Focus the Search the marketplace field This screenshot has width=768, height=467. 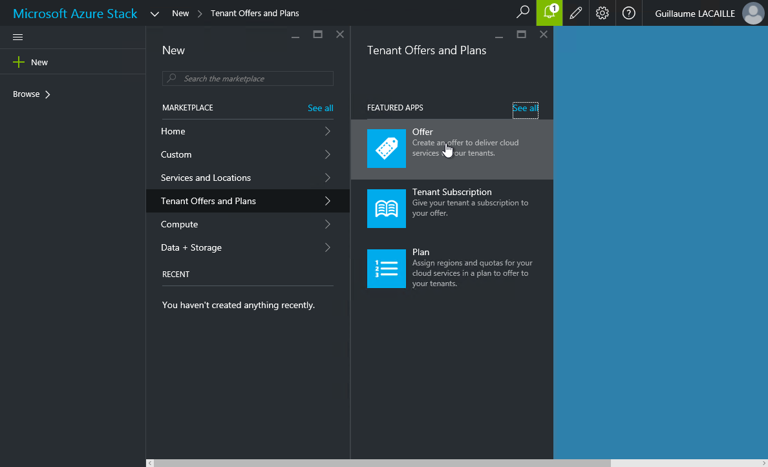click(x=248, y=78)
